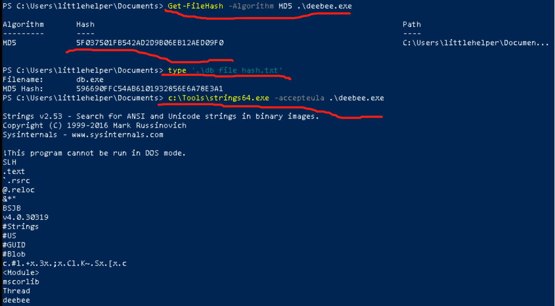Screen dimensions: 555x306
Task: Select the @.reloc section string
Action: [18, 189]
